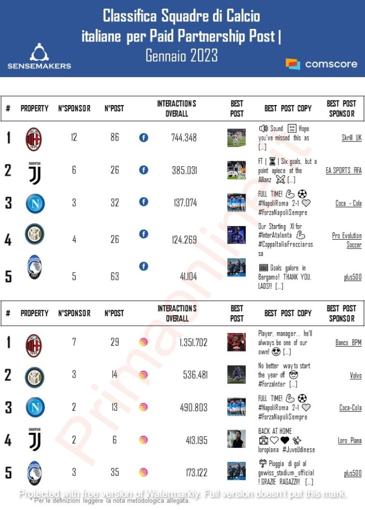365x510 pixels.
Task: Open the Skrill UK sponsor link
Action: click(352, 138)
